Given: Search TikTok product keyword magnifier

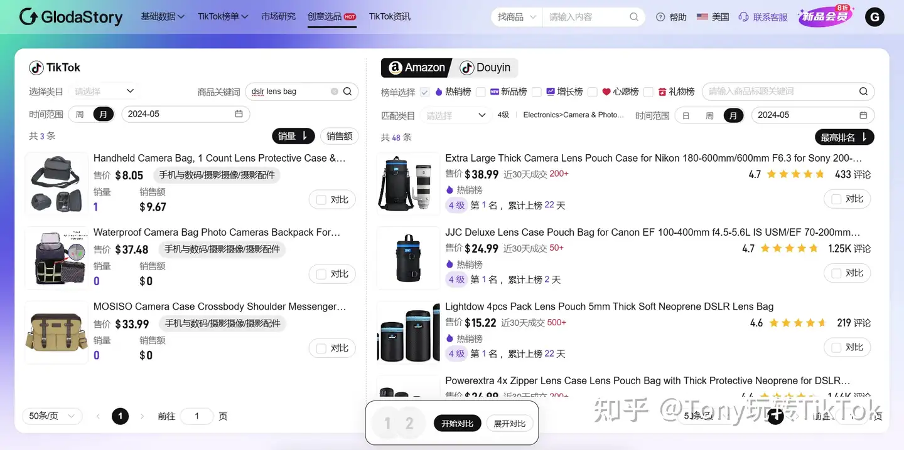Looking at the screenshot, I should point(348,92).
